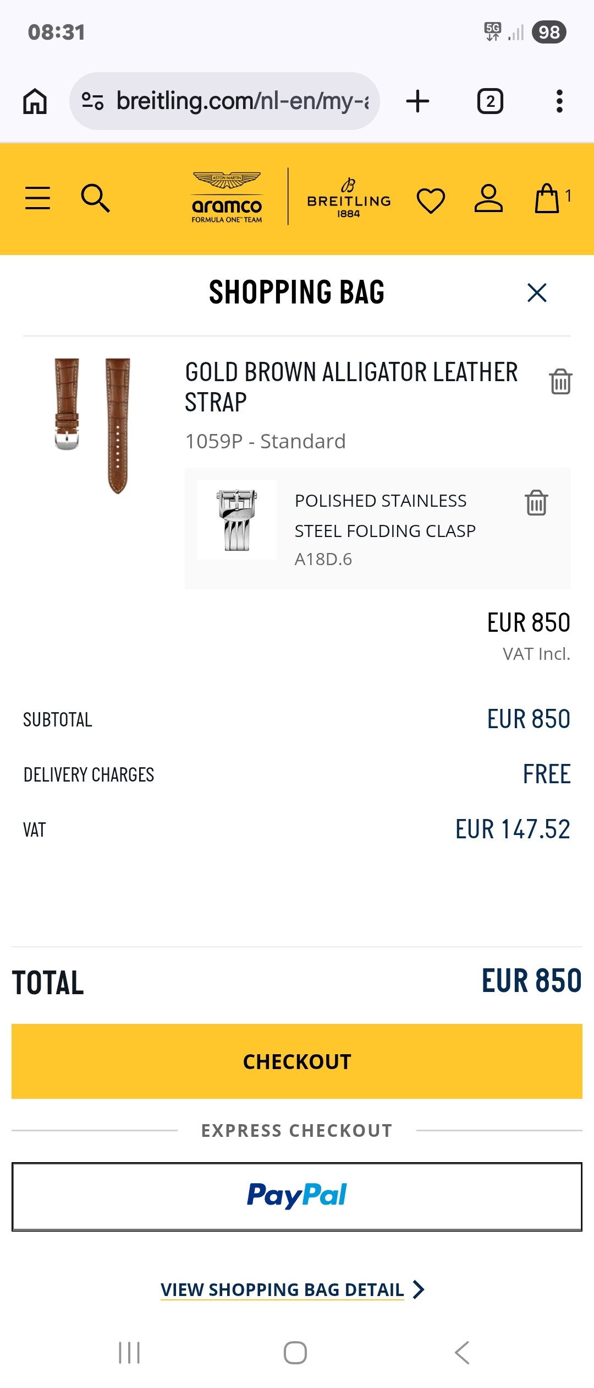Viewport: 594px width, 1388px height.
Task: Tap the folding clasp thumbnail image
Action: point(237,520)
